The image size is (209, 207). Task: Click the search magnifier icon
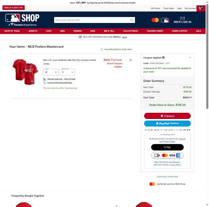[x=132, y=20]
